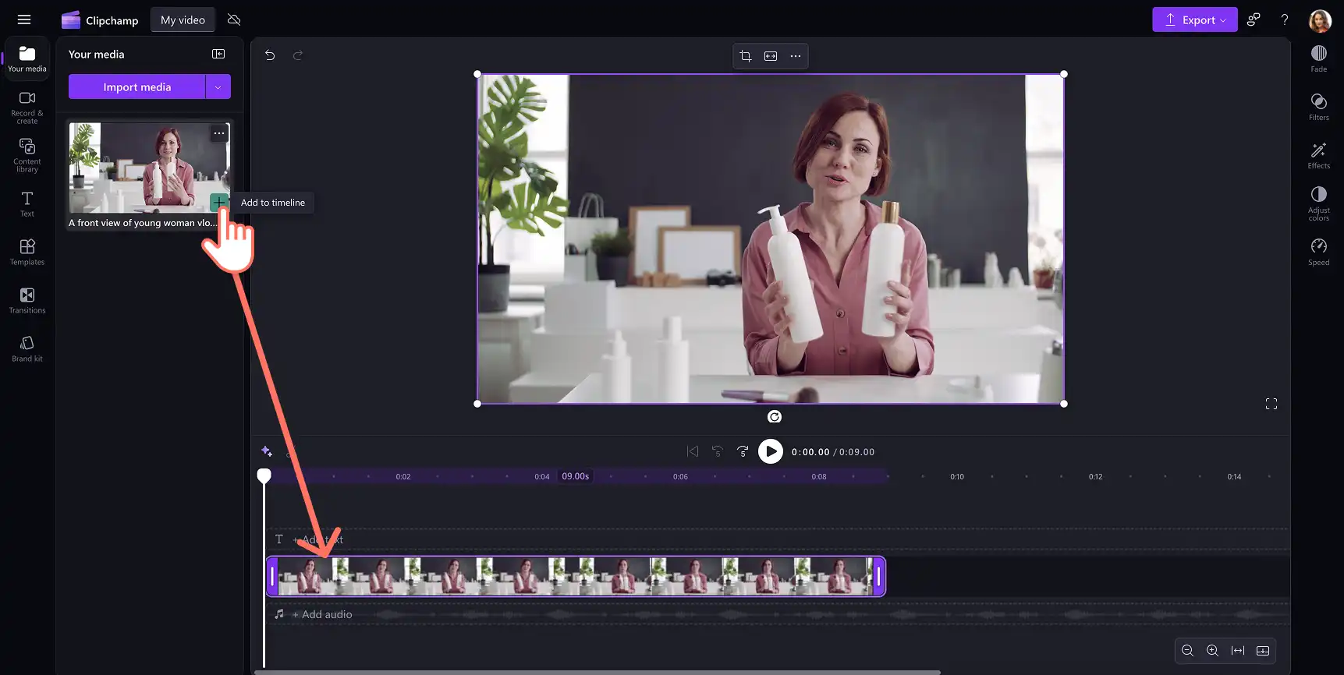Click the crop icon above preview
Image resolution: width=1344 pixels, height=675 pixels.
coord(746,56)
